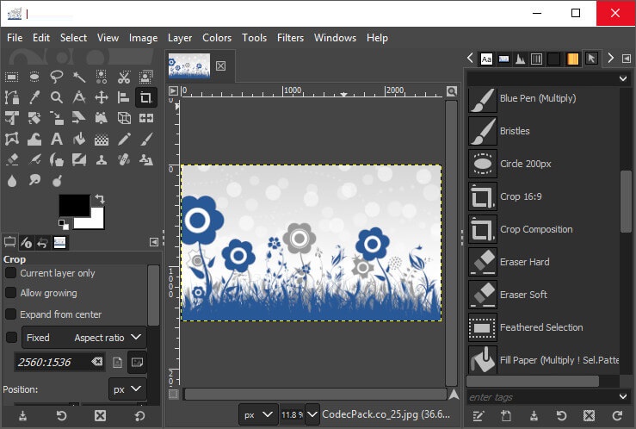Image resolution: width=636 pixels, height=429 pixels.
Task: Click the black foreground color swatch
Action: (73, 205)
